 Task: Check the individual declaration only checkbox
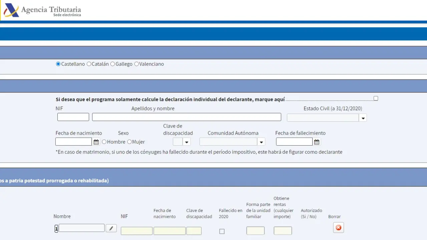(376, 98)
